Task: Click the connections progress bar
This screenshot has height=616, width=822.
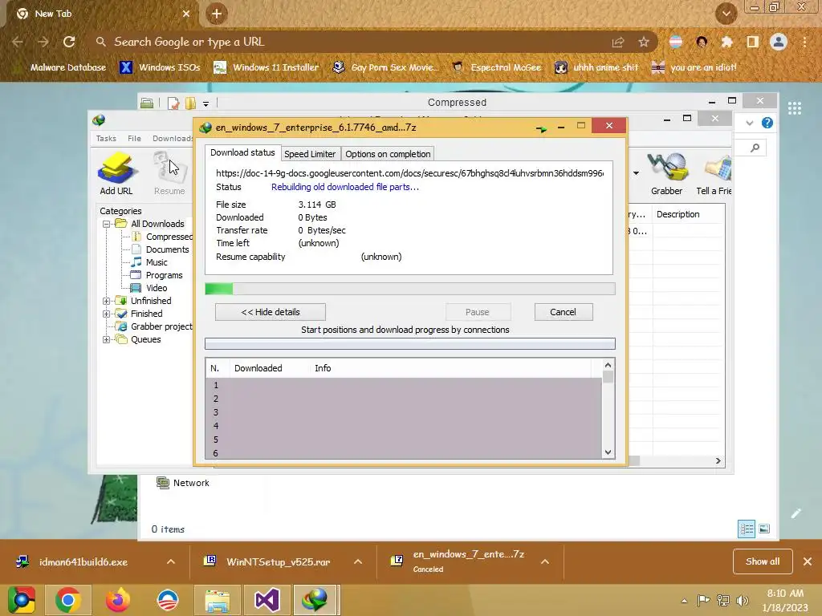Action: (410, 343)
